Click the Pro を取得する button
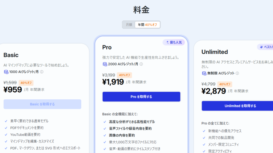Screen dimensions: 273x153 [x=141, y=97]
